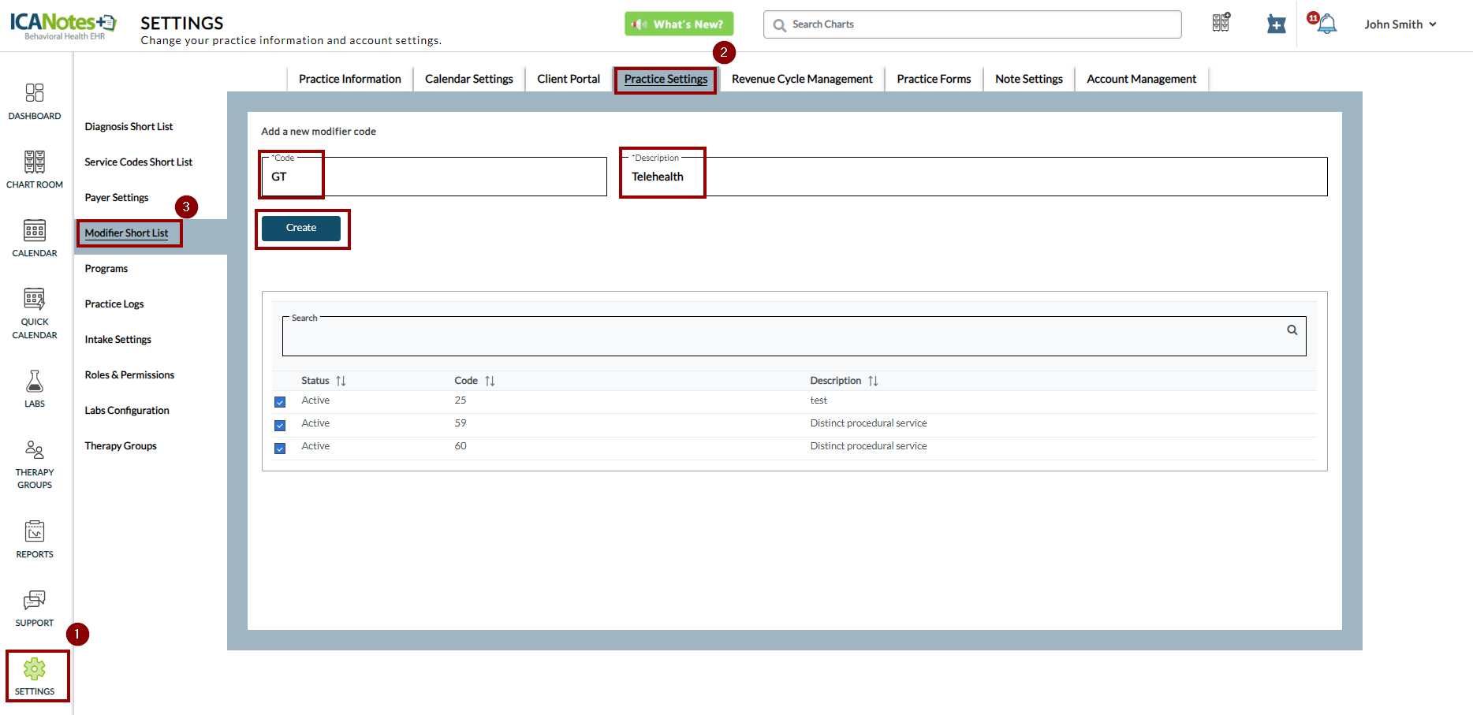Screen dimensions: 1473x715
Task: Open the Note Settings tab
Action: (x=1028, y=79)
